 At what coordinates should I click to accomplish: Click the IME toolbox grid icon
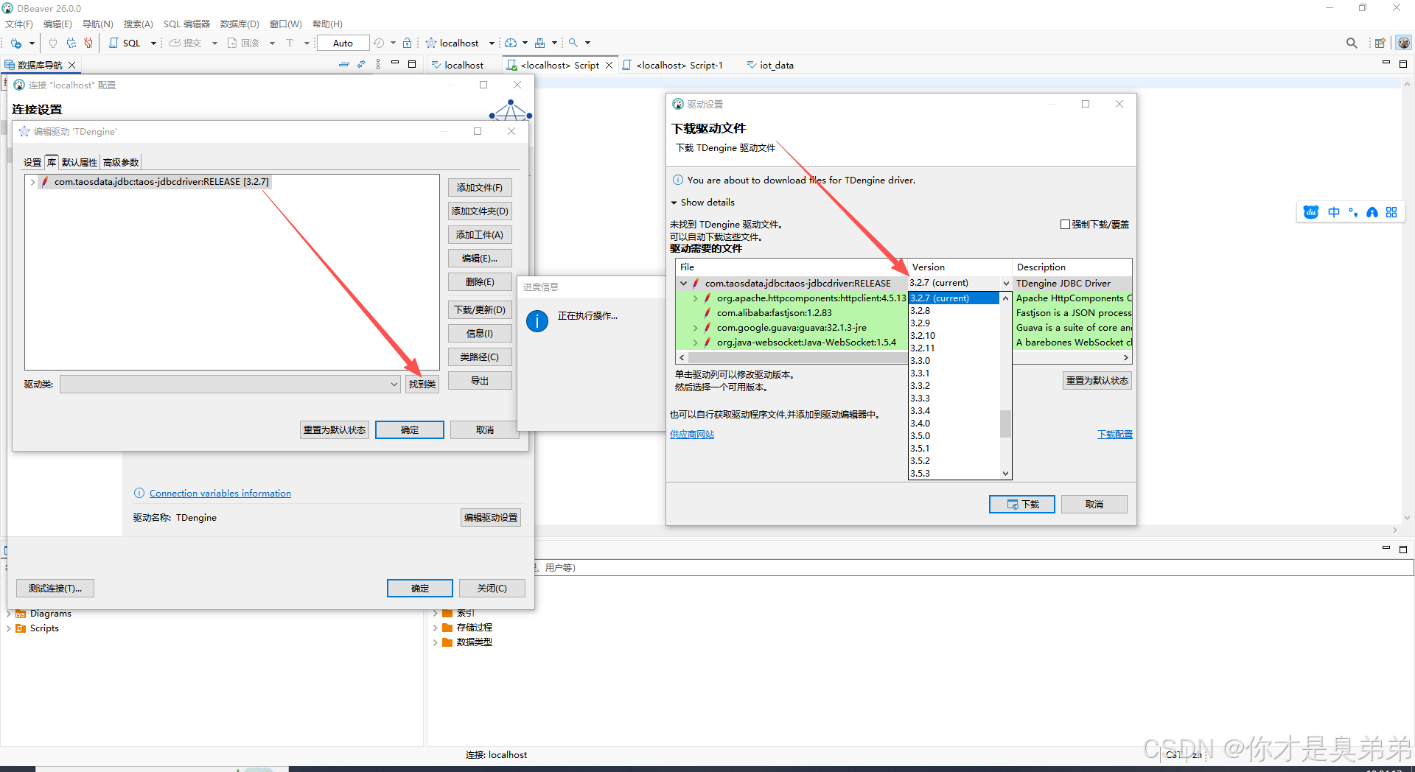[1391, 212]
